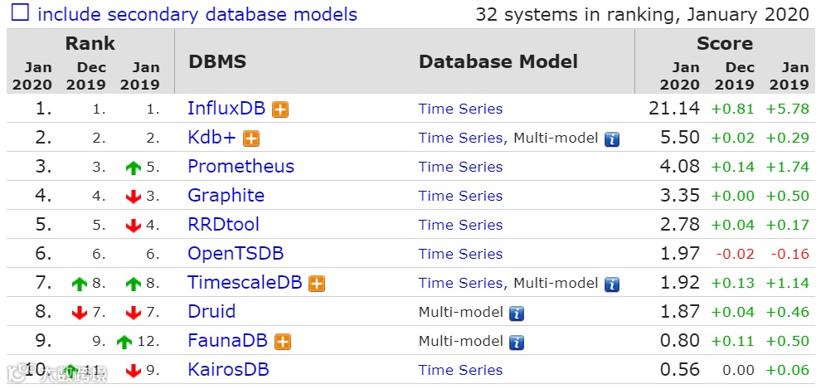
Task: Click the Time Series link in the InfluxDB row
Action: click(460, 109)
